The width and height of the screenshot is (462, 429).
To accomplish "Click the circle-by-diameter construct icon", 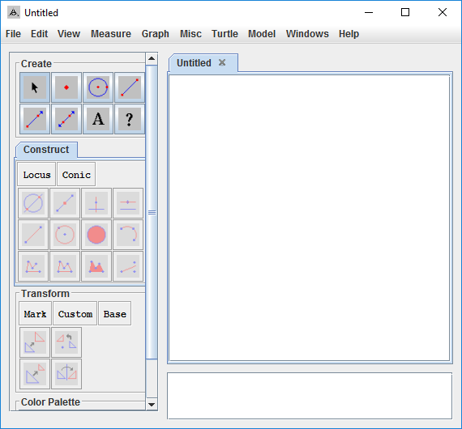I will click(33, 203).
